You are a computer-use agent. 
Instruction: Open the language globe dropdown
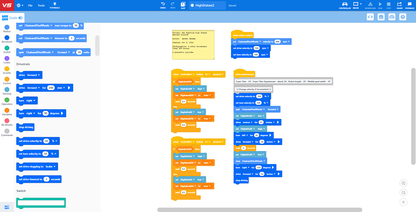pos(20,6)
